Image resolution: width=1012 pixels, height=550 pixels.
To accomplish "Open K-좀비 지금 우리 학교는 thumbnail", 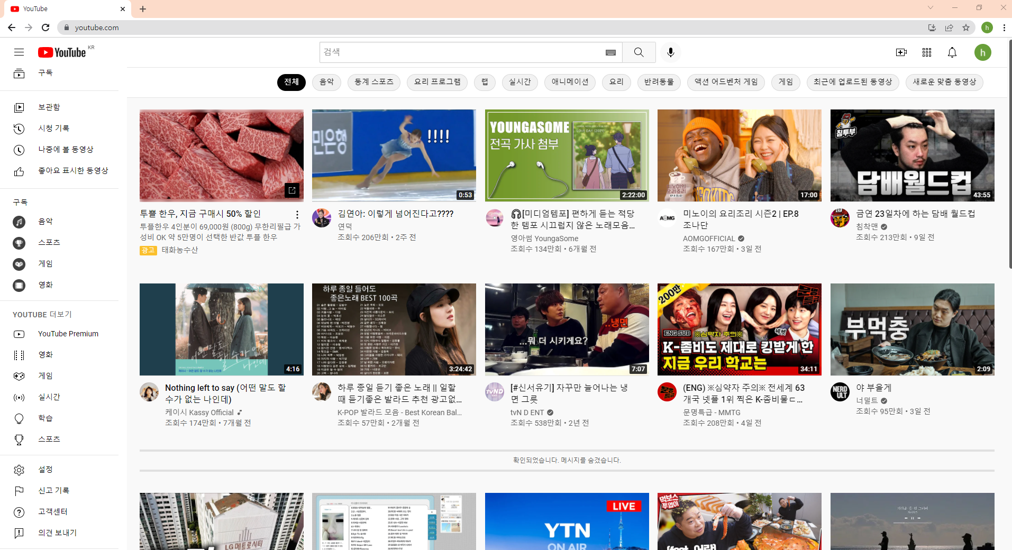I will (x=739, y=329).
